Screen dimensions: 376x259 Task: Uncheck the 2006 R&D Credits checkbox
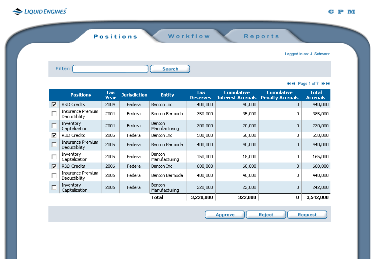coord(54,166)
